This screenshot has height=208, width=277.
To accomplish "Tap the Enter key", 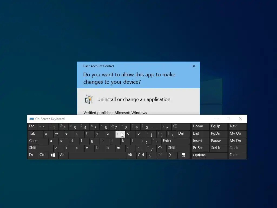I will point(175,141).
